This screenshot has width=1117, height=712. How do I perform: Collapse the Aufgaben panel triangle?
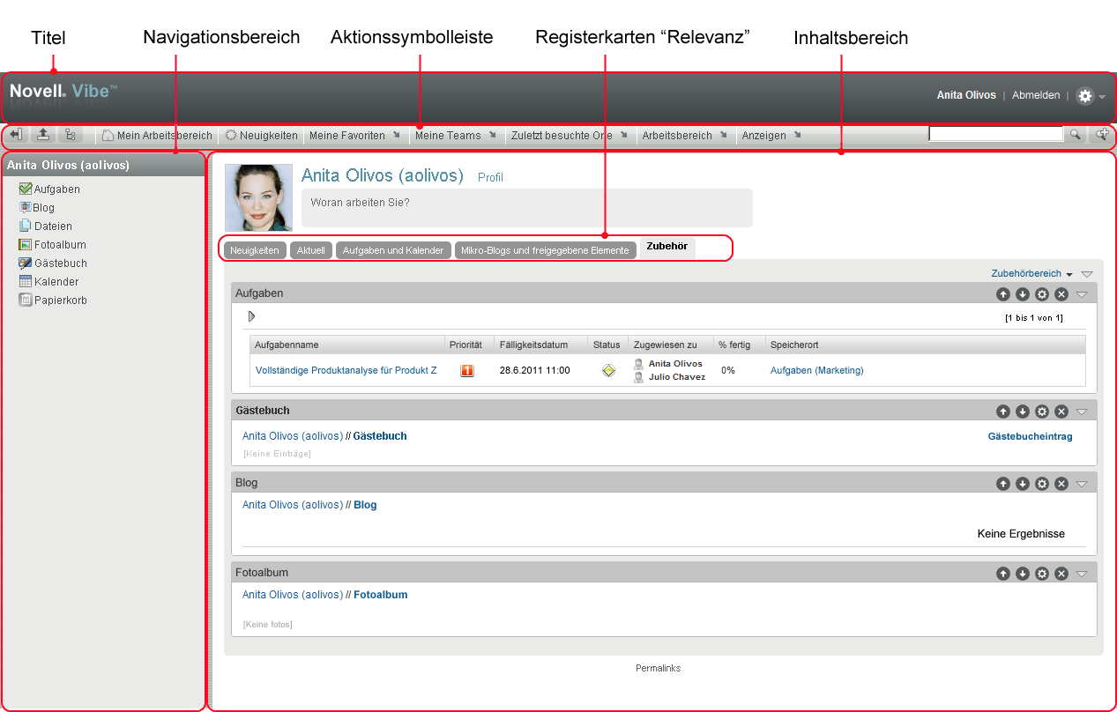tap(1082, 293)
